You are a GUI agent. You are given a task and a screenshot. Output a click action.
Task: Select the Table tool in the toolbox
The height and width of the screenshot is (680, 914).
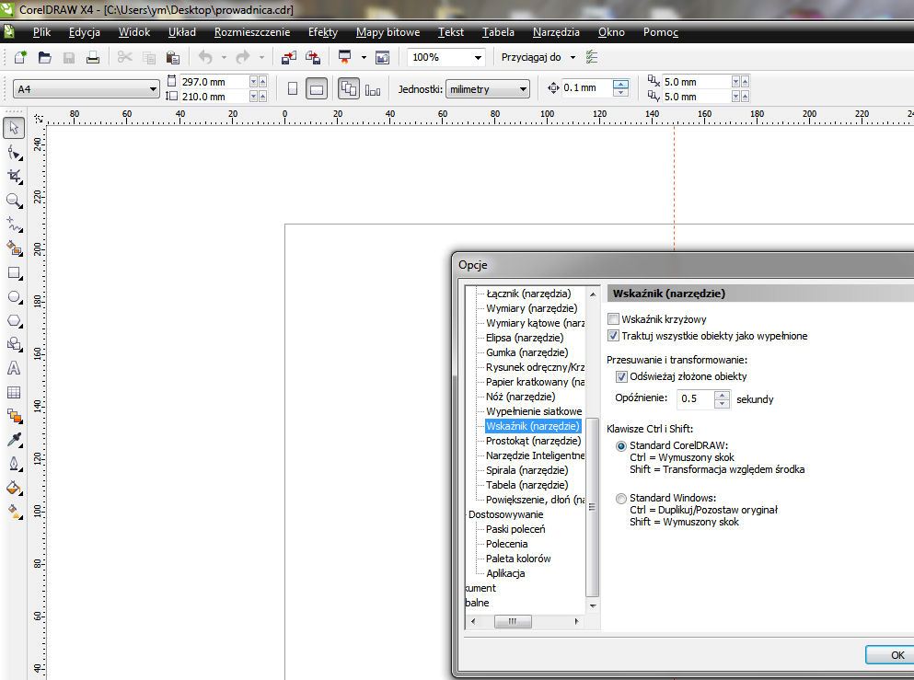(14, 393)
